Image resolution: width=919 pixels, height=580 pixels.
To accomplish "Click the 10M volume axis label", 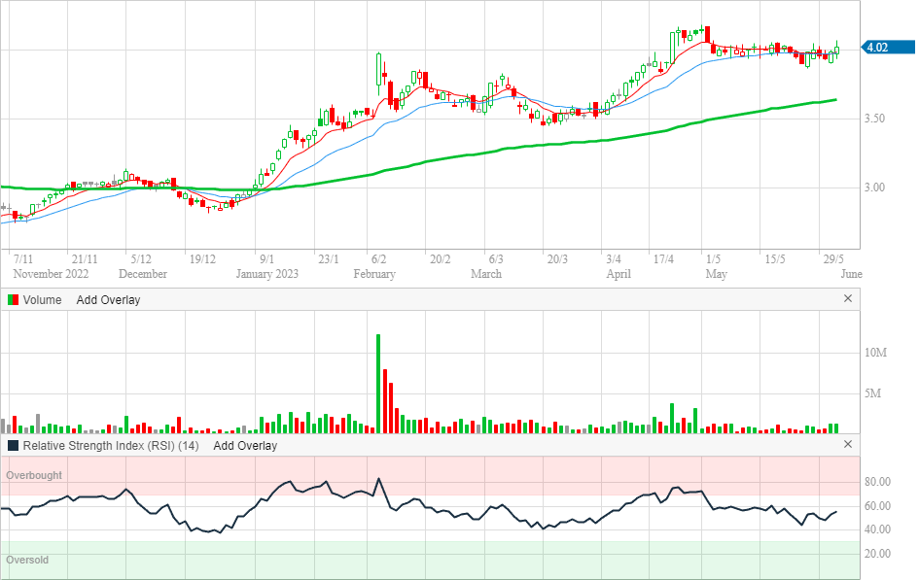I will pyautogui.click(x=874, y=352).
